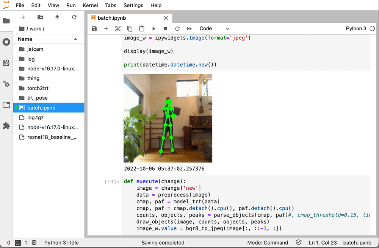Click batch.ipynb label in status bar
Image resolution: width=379 pixels, height=248 pixels.
tap(357, 243)
